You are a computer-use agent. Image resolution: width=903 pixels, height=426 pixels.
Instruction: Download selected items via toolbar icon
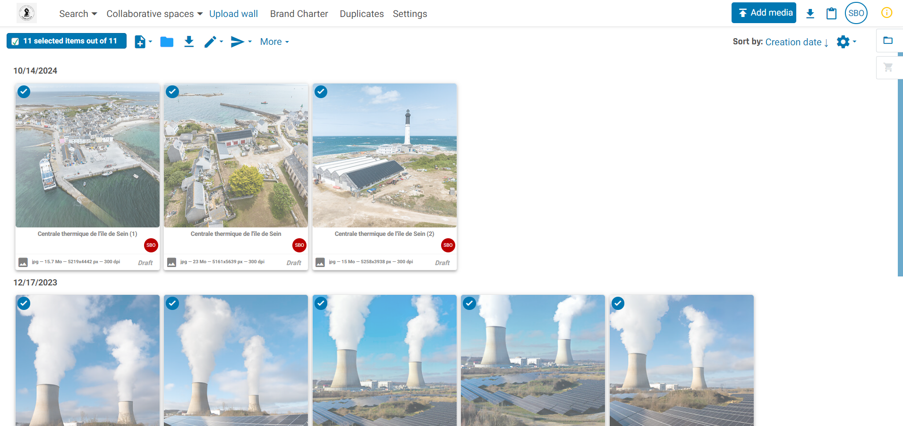coord(189,42)
